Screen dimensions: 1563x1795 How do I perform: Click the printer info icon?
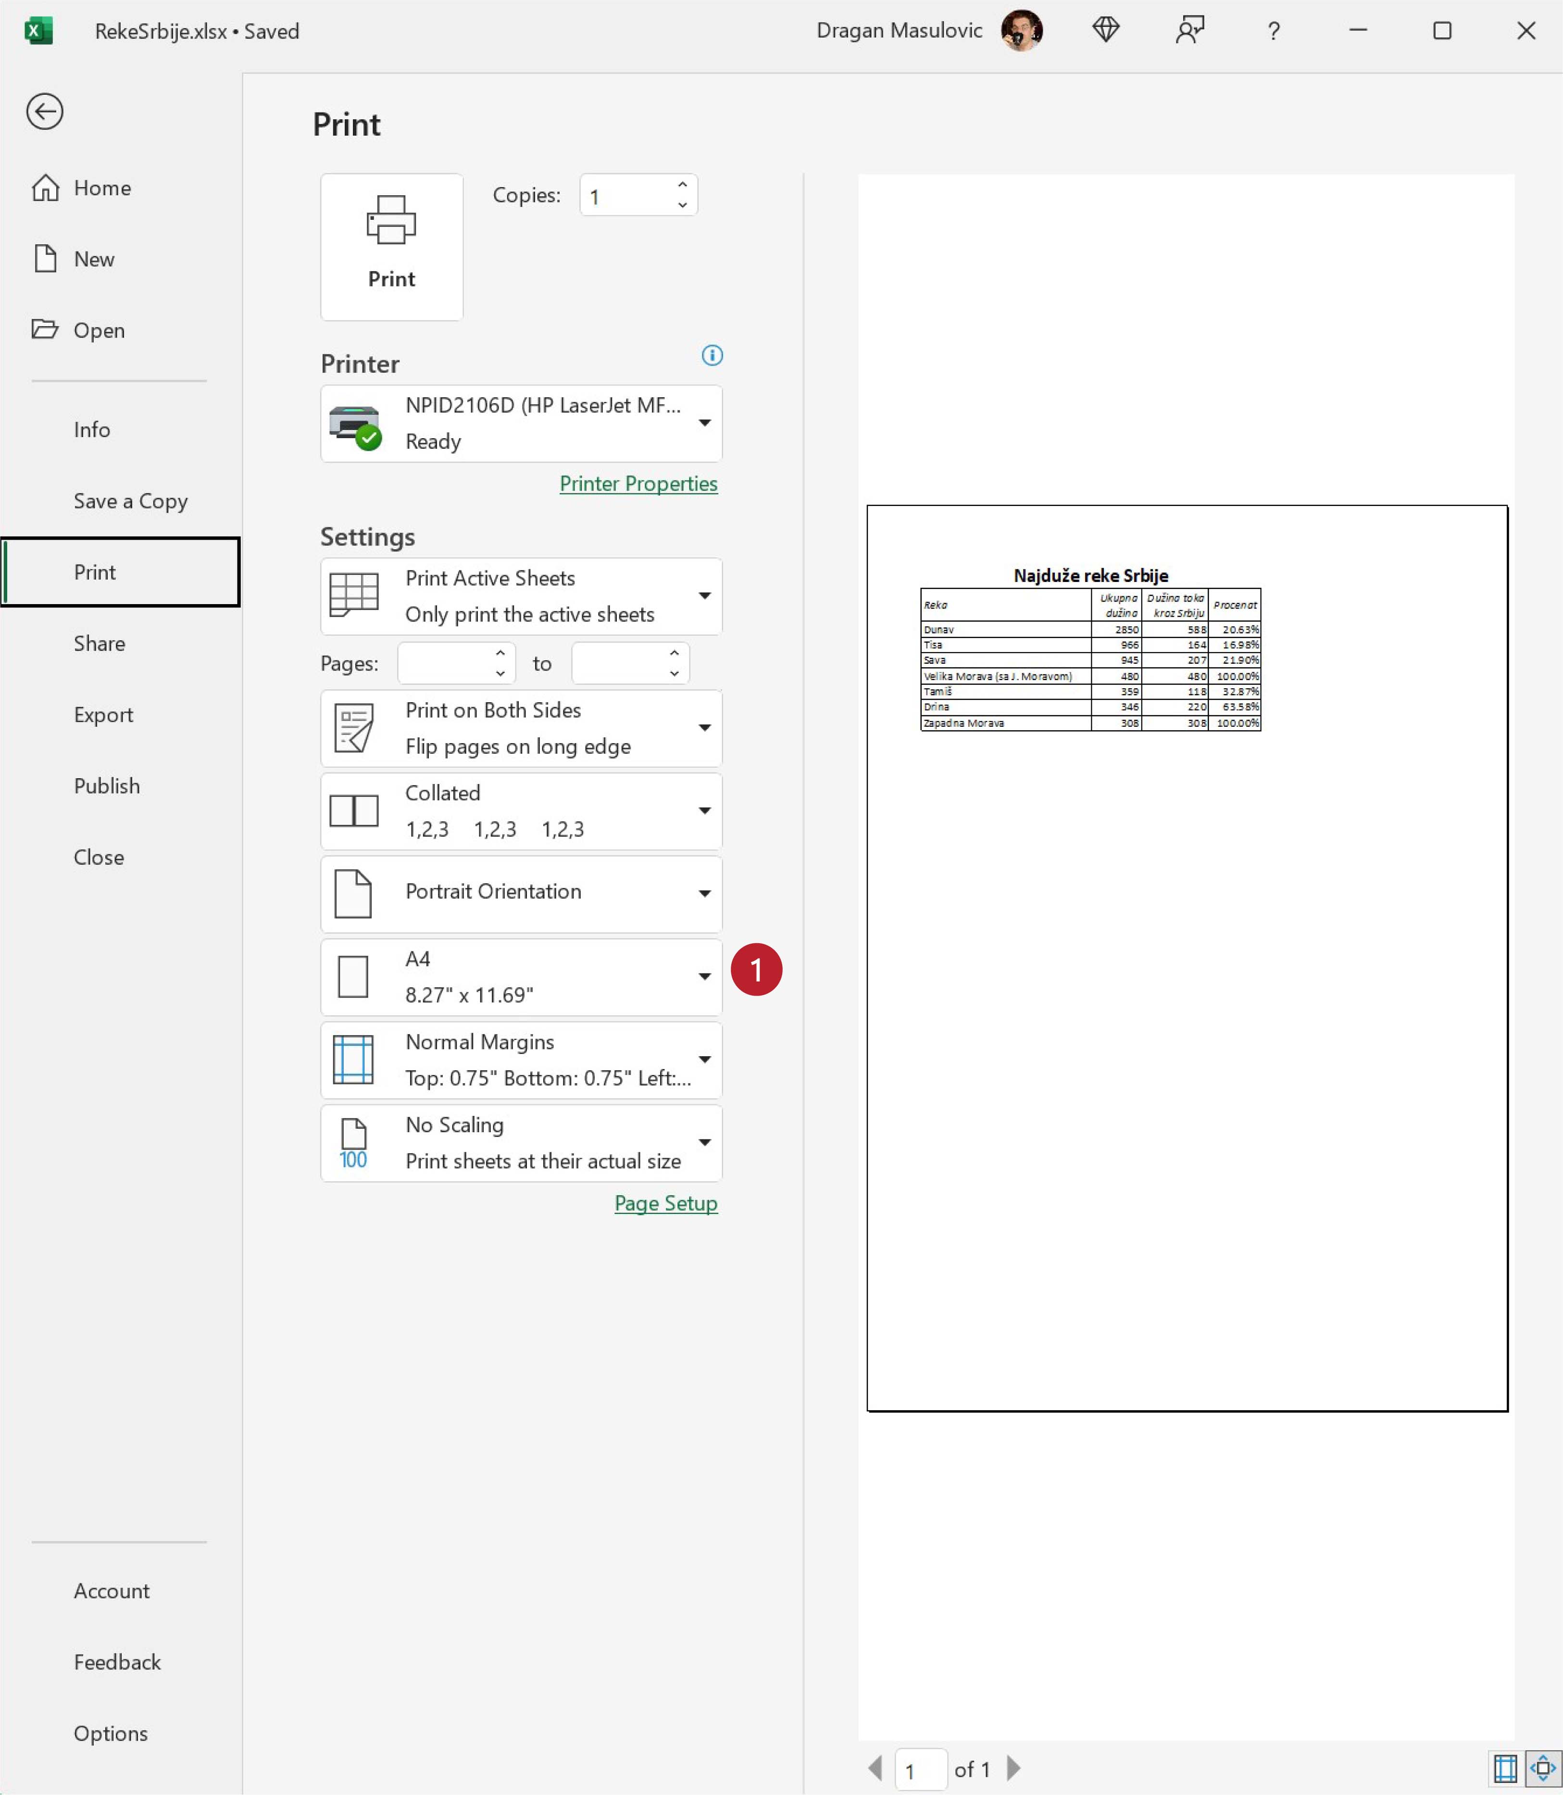[x=712, y=355]
